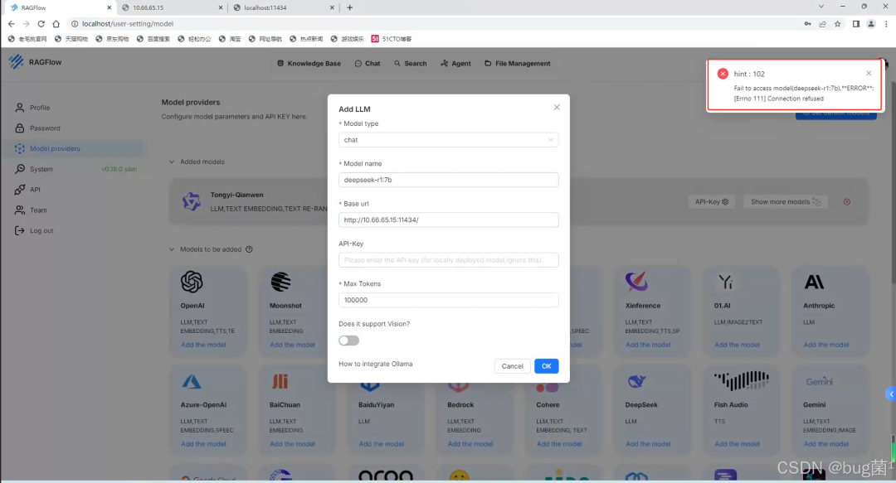Image resolution: width=896 pixels, height=483 pixels.
Task: Add the 01.AI model
Action: (x=738, y=345)
